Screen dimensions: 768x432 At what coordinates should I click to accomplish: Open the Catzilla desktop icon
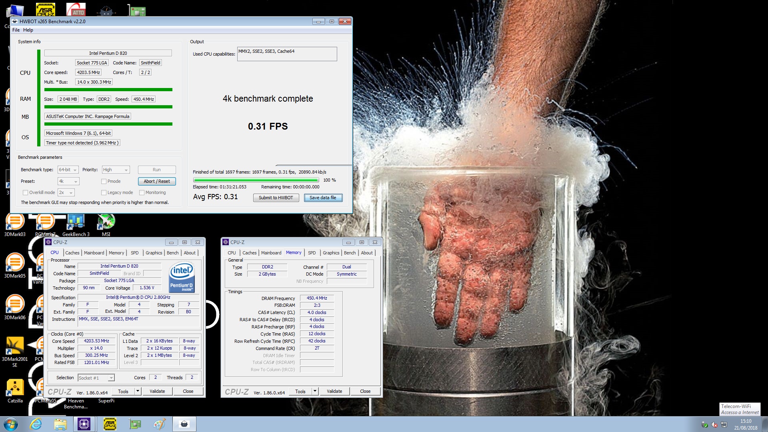pyautogui.click(x=15, y=390)
